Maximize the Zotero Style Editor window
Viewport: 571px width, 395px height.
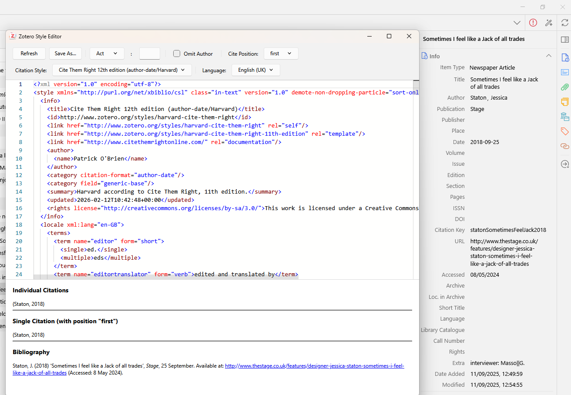coord(389,36)
